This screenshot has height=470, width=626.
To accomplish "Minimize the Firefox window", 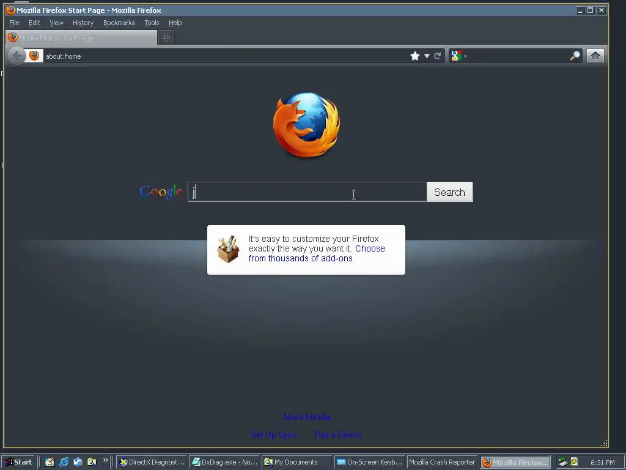I will pyautogui.click(x=580, y=10).
